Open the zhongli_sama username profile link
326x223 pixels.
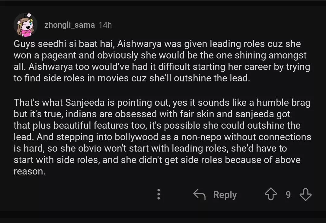tap(69, 25)
